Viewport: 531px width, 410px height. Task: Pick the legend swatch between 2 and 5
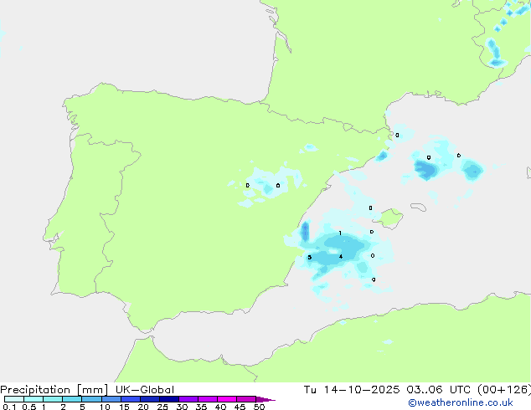click(x=72, y=400)
